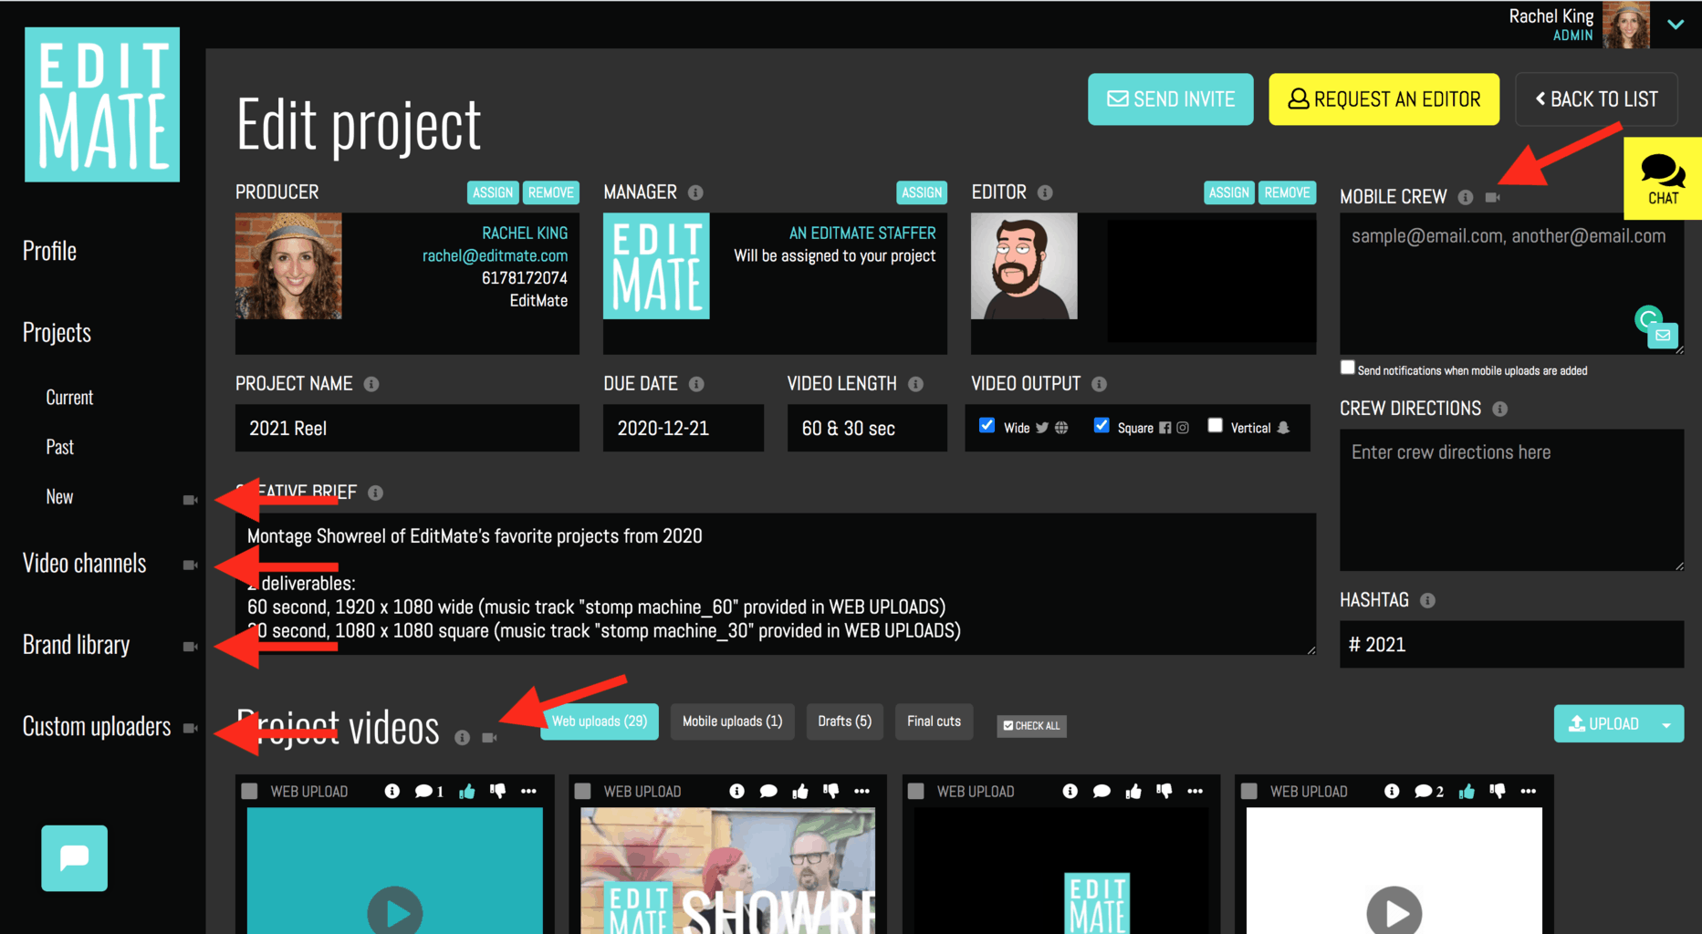The width and height of the screenshot is (1702, 934).
Task: Click the SEND INVITE button
Action: click(x=1171, y=99)
